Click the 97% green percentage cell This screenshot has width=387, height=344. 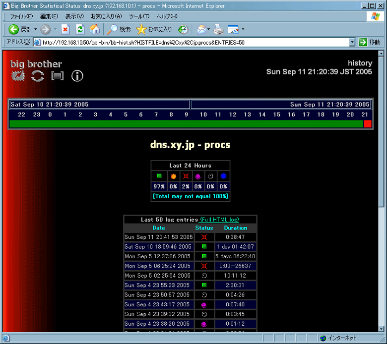pyautogui.click(x=159, y=186)
